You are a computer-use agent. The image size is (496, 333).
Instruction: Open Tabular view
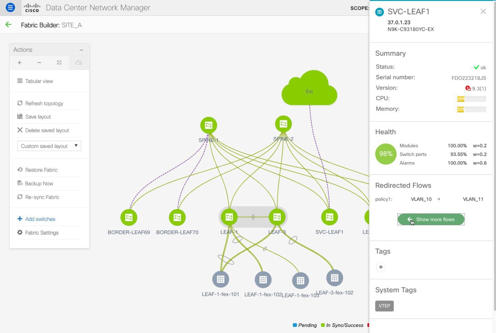click(x=35, y=81)
